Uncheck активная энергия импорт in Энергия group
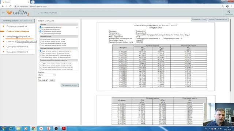 (x=41, y=27)
